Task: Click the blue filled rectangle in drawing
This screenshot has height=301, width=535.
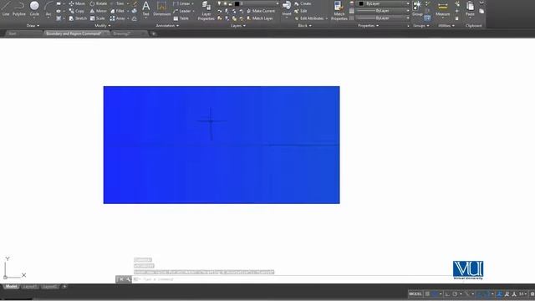Action: tap(222, 145)
